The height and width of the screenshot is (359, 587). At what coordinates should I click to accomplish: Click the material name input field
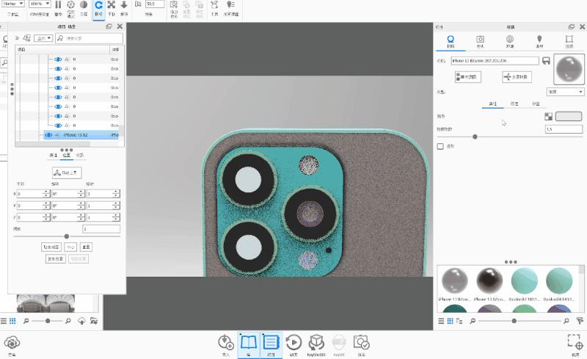(494, 61)
